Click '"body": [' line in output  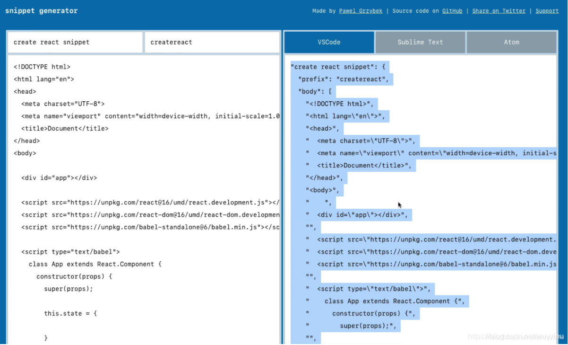click(x=315, y=91)
